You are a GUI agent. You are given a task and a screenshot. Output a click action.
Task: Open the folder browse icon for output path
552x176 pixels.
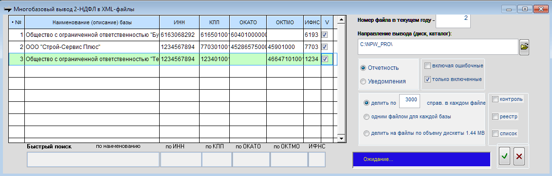[525, 47]
